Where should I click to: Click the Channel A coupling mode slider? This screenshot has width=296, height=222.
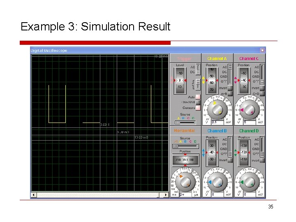[x=230, y=74]
